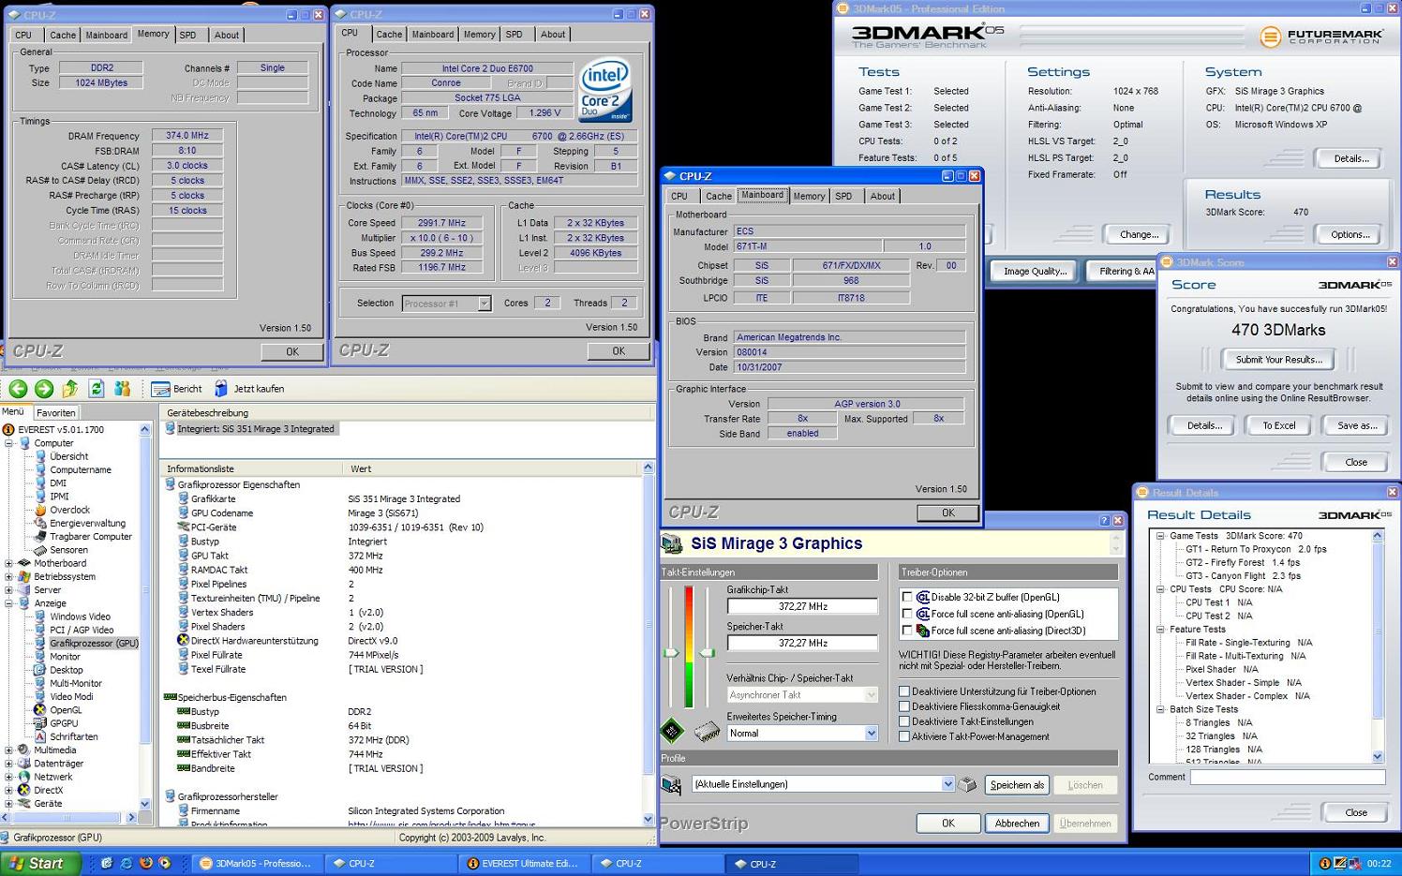Click Jetzt kaufen in EVEREST toolbar
Screen dimensions: 1402x876
[249, 389]
